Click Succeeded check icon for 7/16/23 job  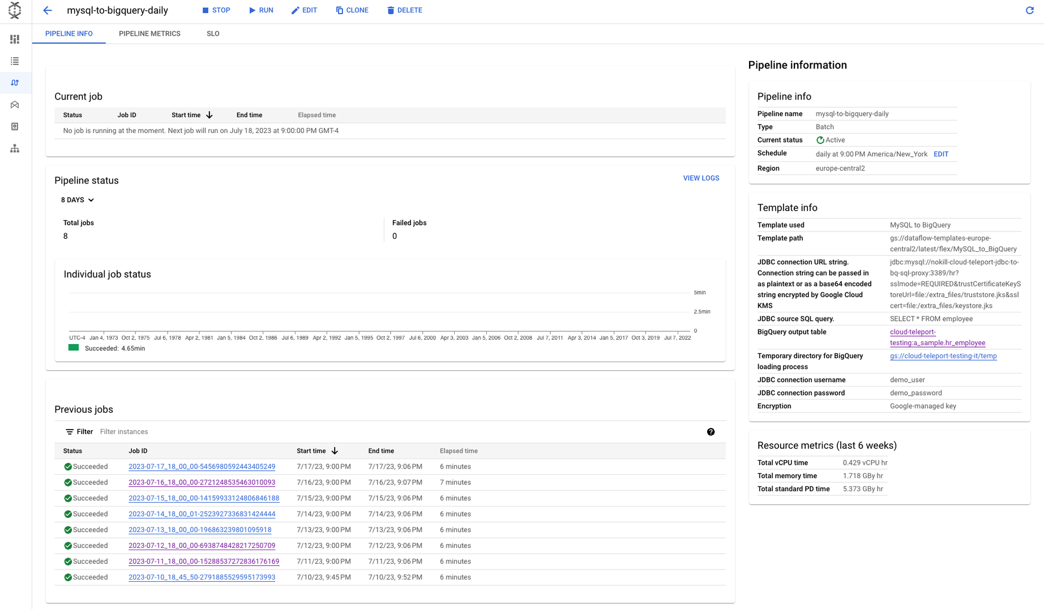(68, 483)
